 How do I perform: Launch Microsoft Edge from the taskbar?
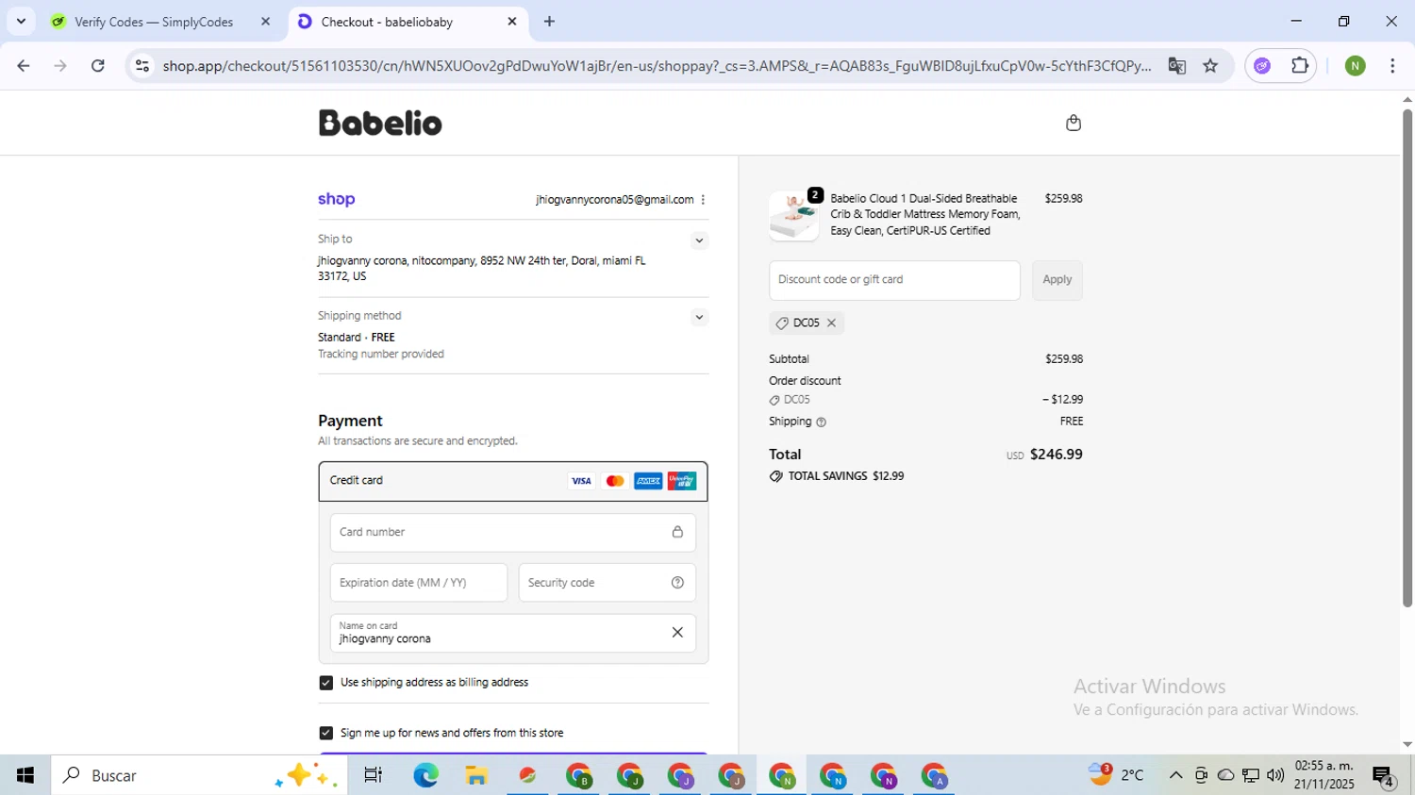coord(425,775)
